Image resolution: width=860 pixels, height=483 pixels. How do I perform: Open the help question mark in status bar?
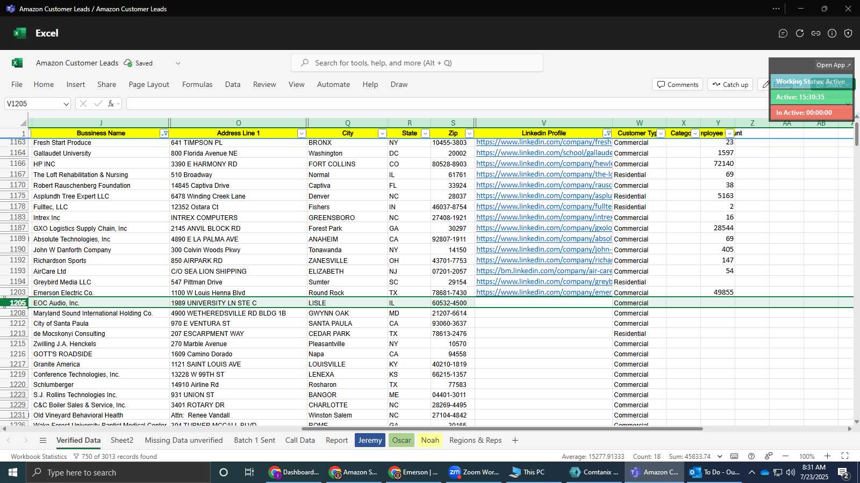point(751,456)
